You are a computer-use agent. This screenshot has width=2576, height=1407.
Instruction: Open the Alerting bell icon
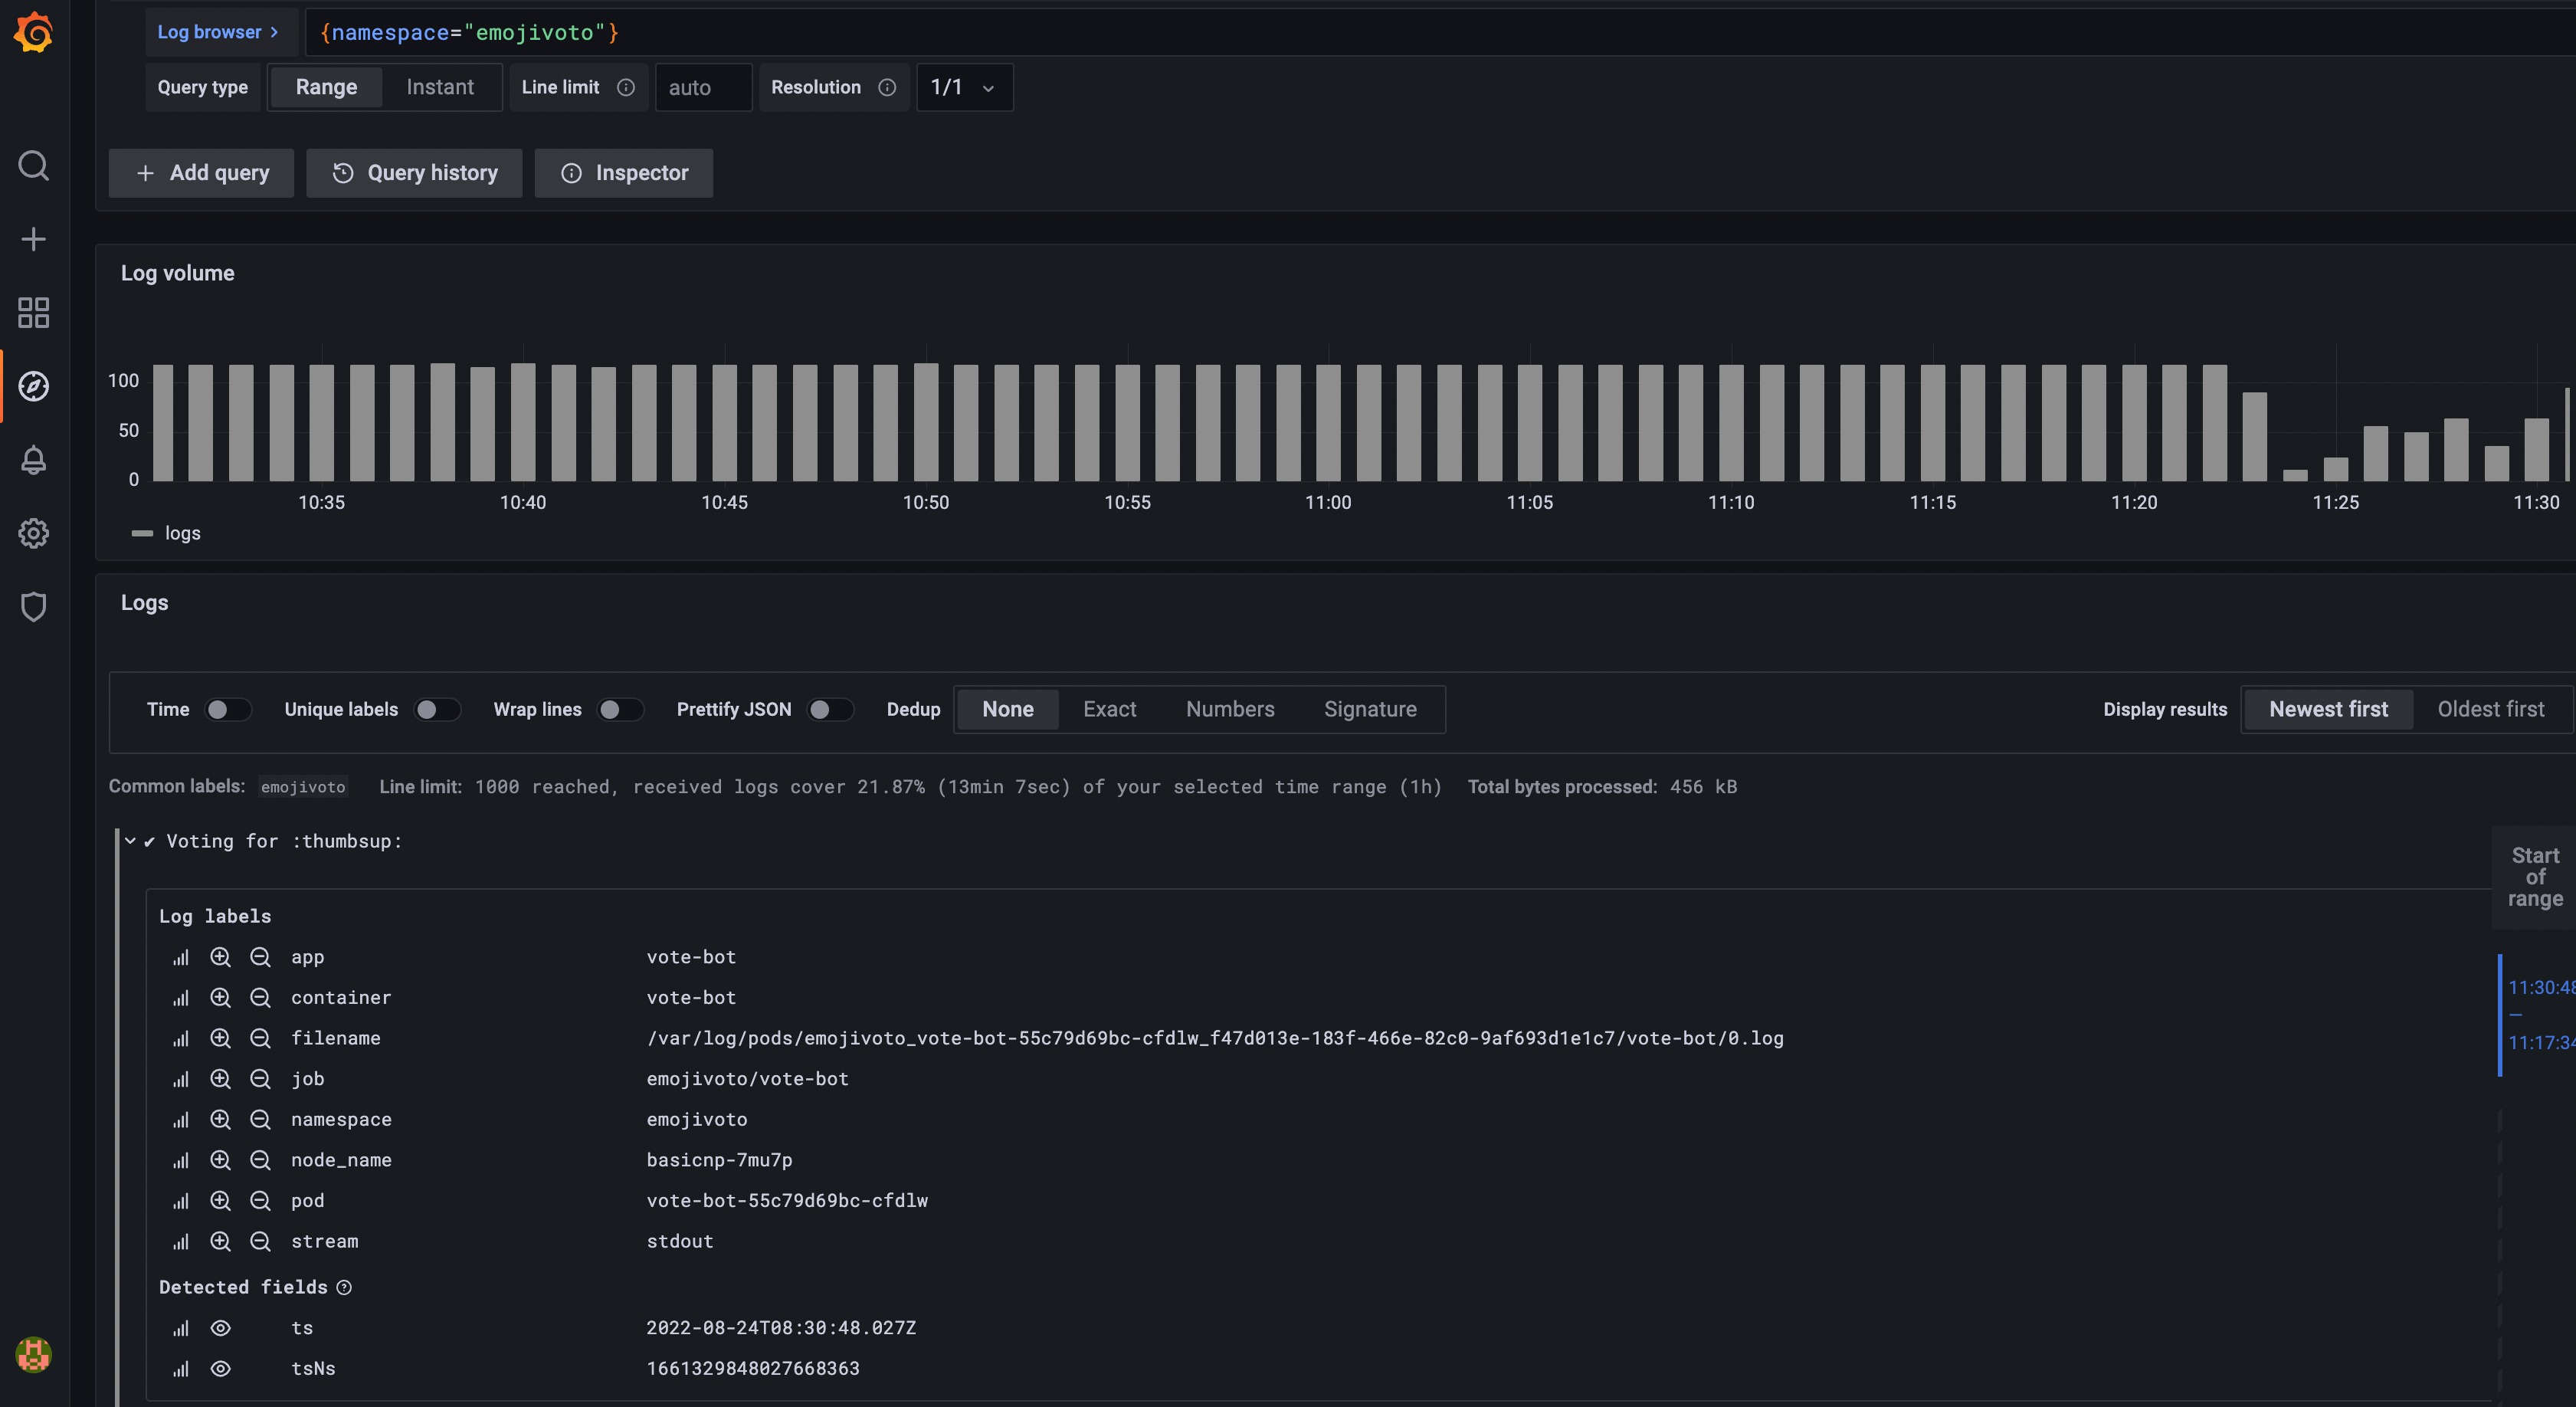pos(33,460)
